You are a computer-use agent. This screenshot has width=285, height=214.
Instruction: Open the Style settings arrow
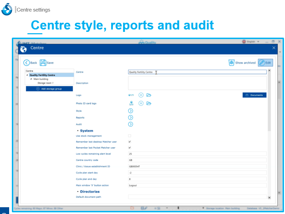pyautogui.click(x=130, y=111)
